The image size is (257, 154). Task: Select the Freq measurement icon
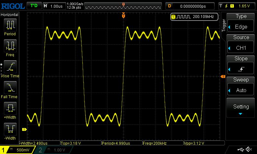(10, 46)
